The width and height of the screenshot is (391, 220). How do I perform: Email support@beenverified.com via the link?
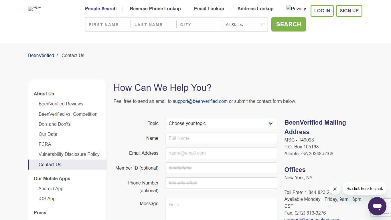coord(200,101)
